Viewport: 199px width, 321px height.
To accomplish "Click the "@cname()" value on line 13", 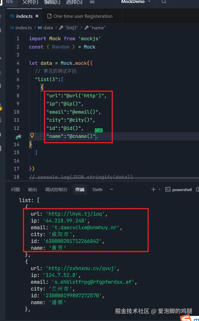I will click(81, 136).
